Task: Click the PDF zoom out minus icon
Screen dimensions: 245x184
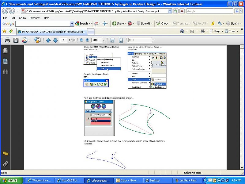Action: coord(81,40)
